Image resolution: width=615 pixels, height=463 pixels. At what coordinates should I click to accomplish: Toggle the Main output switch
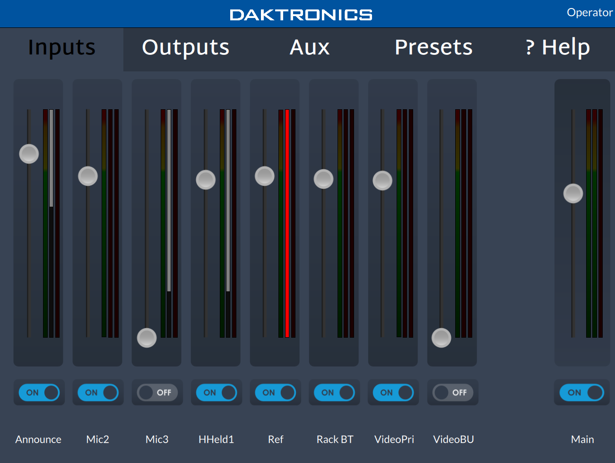tap(581, 393)
